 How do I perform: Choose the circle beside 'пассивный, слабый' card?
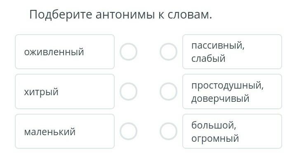pos(168,52)
